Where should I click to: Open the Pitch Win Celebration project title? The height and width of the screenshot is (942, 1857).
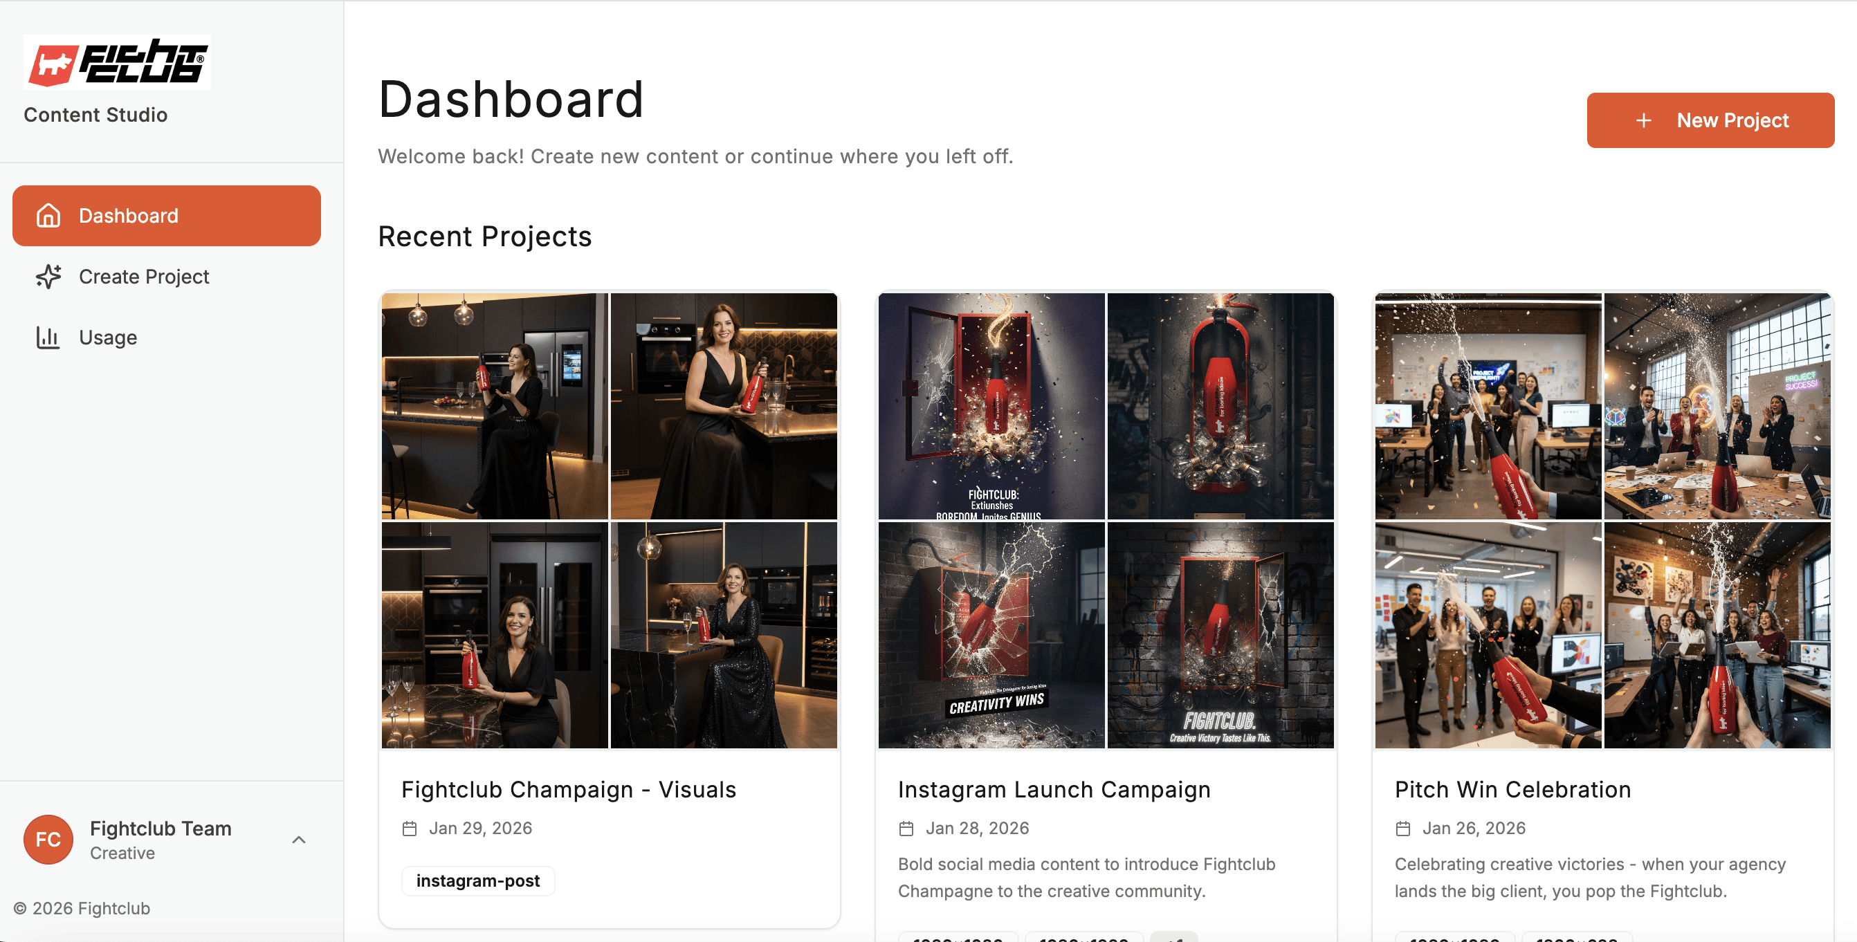point(1512,790)
